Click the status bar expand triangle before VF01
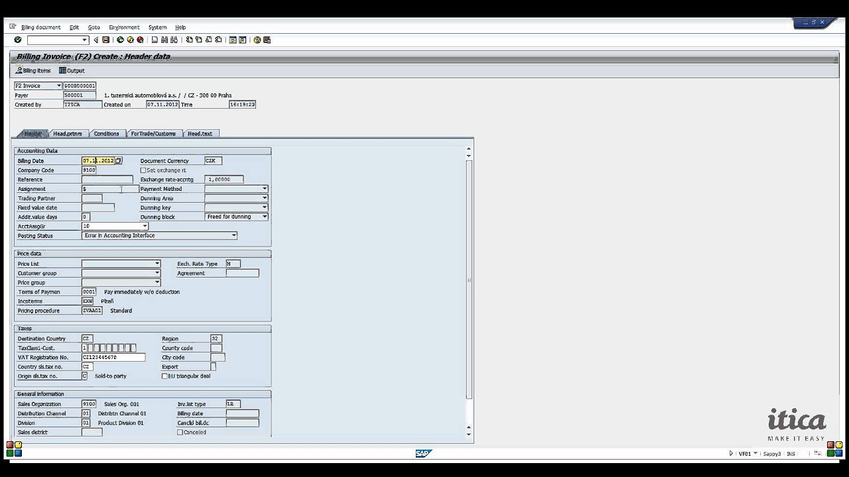The width and height of the screenshot is (849, 477). pyautogui.click(x=731, y=454)
